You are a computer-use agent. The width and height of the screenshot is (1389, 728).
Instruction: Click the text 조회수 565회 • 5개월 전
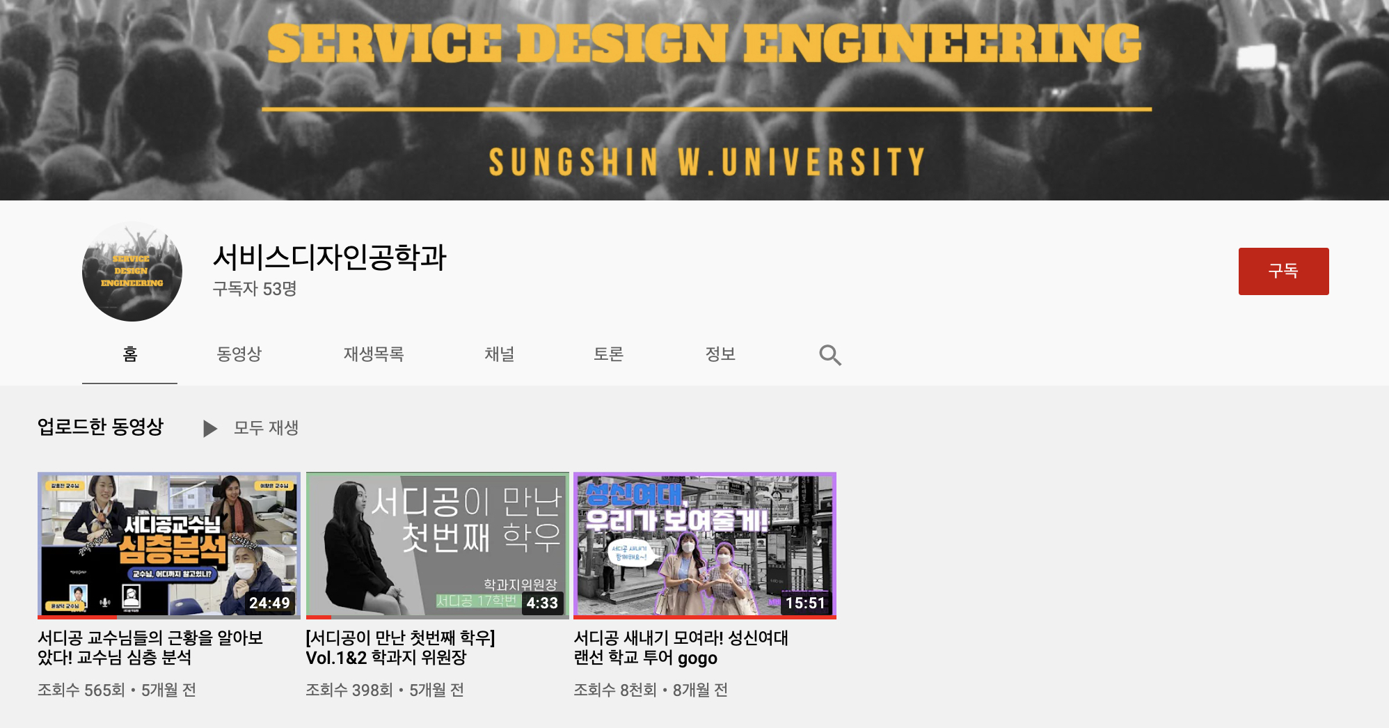pos(117,690)
